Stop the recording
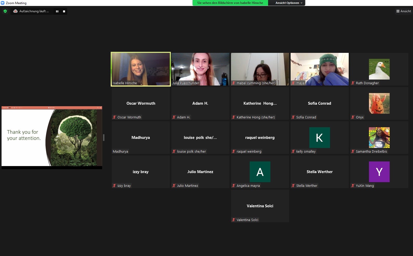413x256 pixels. 64,11
